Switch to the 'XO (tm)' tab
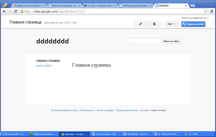The height and width of the screenshot is (137, 216). [x=100, y=6]
